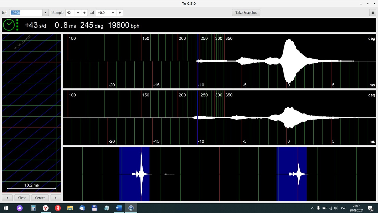Open Microsoft Word from the taskbar

point(119,208)
